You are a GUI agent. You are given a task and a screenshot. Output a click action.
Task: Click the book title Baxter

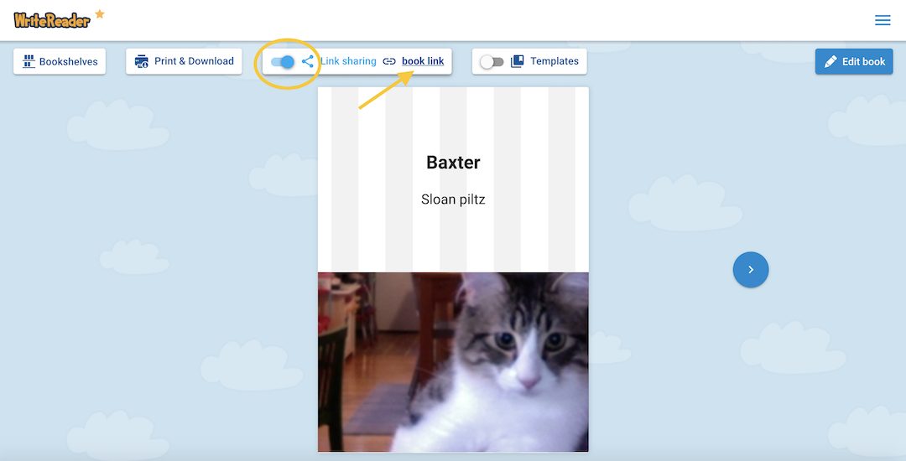tap(453, 162)
